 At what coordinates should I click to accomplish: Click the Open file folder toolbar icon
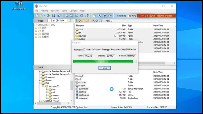(x=41, y=16)
